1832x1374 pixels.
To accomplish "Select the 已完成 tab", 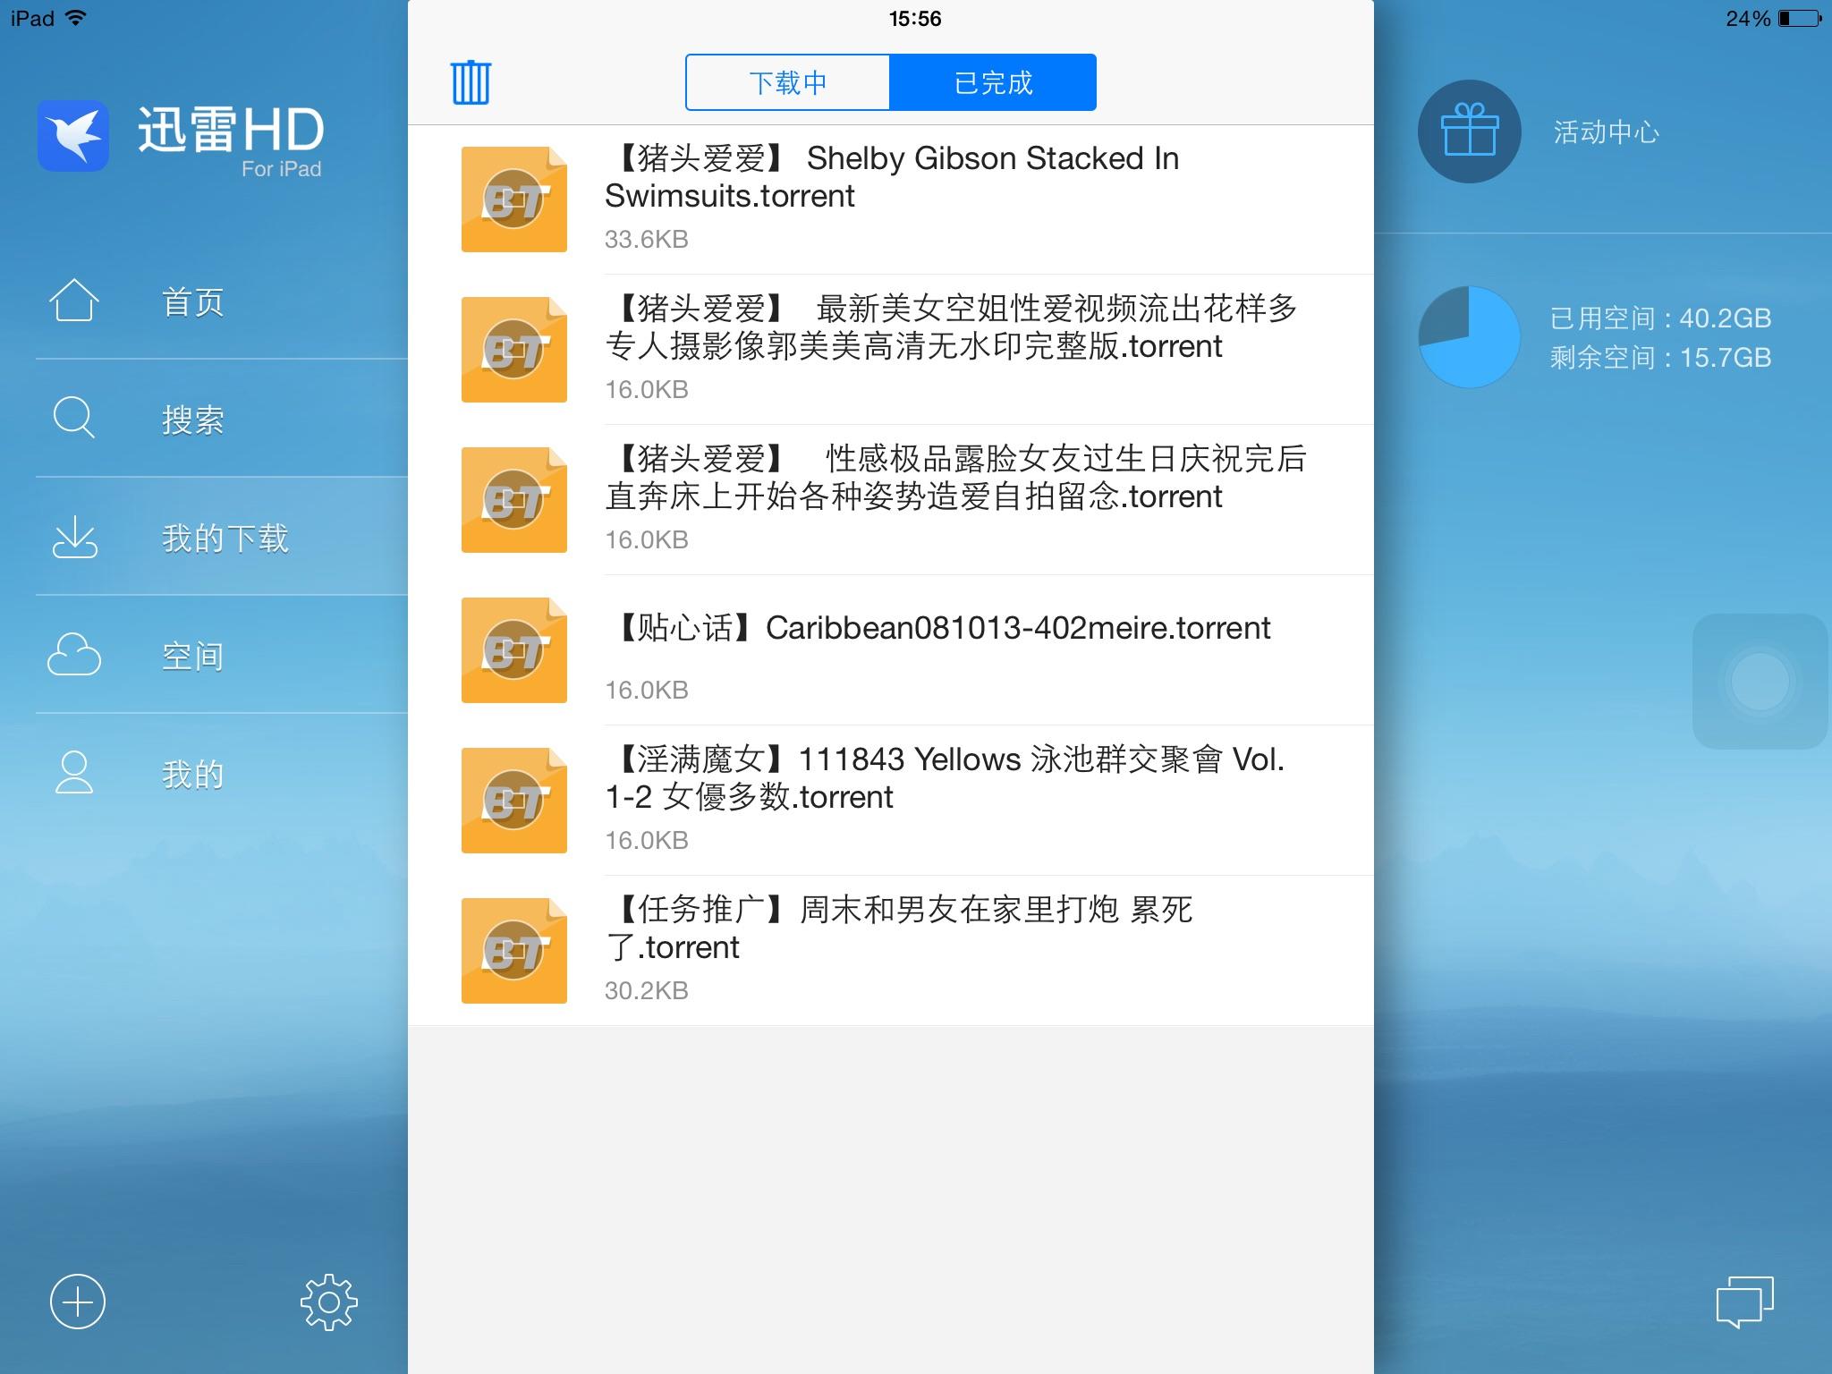I will click(x=993, y=82).
